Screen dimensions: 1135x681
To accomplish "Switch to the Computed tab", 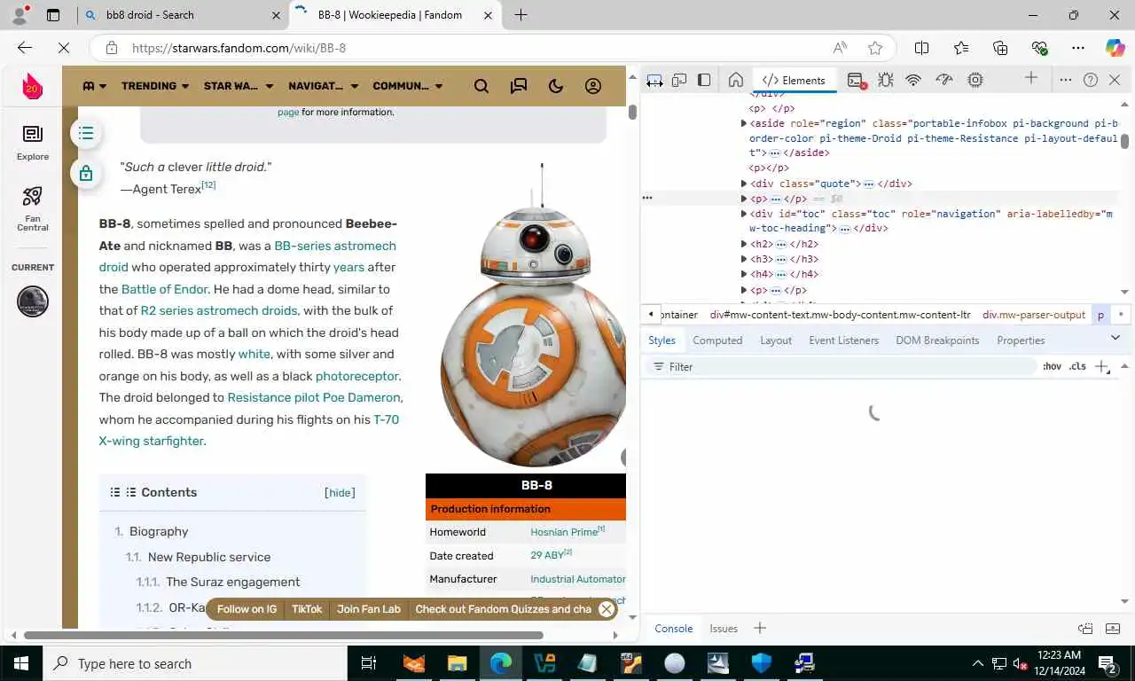I will click(x=717, y=340).
